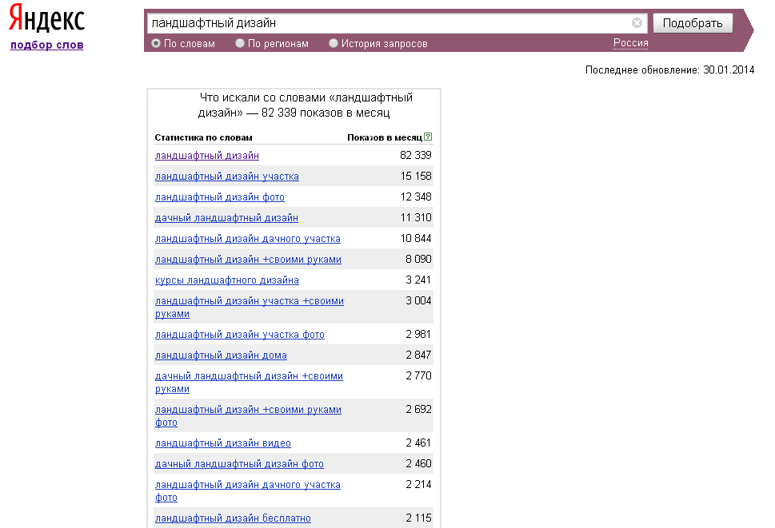Clear the search field with the X icon
Image resolution: width=775 pixels, height=528 pixels.
(637, 22)
